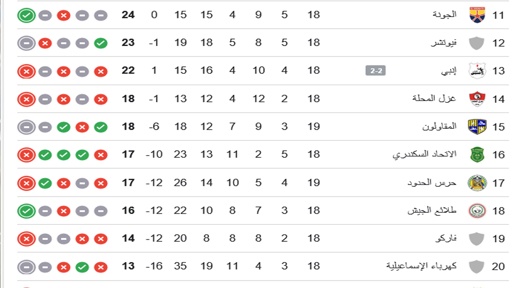Click the outlined green win icon for طلائع الجيش
The height and width of the screenshot is (288, 513).
coord(27,211)
